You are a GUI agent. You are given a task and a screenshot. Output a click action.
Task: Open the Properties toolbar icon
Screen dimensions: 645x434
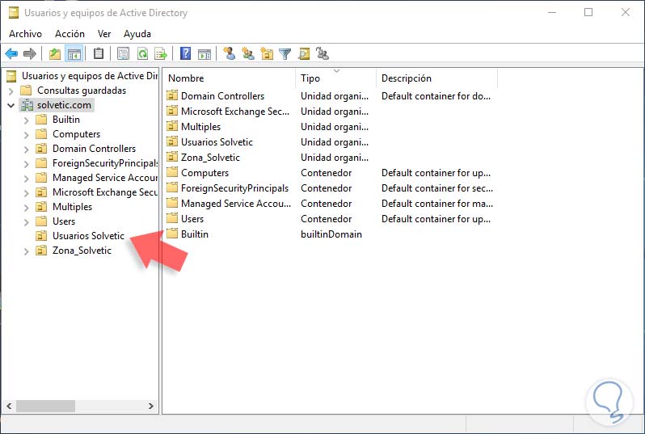[x=123, y=53]
